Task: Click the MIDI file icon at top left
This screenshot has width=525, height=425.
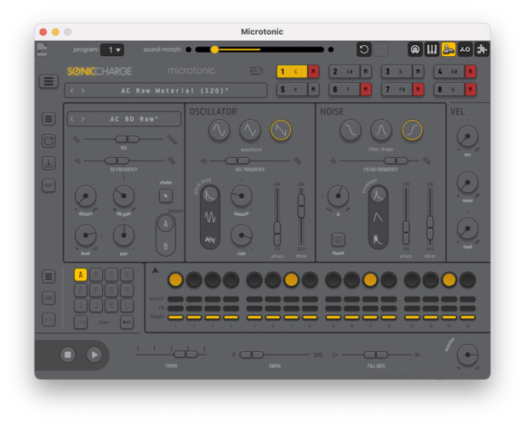Action: pos(43,49)
